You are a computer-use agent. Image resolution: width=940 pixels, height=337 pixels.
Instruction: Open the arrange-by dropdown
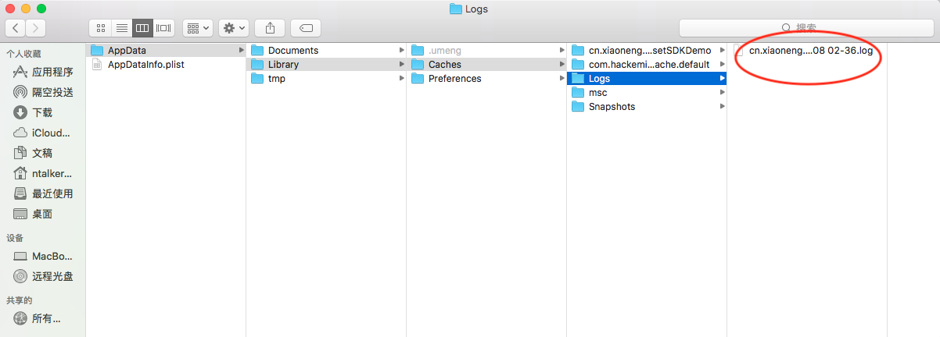(198, 28)
